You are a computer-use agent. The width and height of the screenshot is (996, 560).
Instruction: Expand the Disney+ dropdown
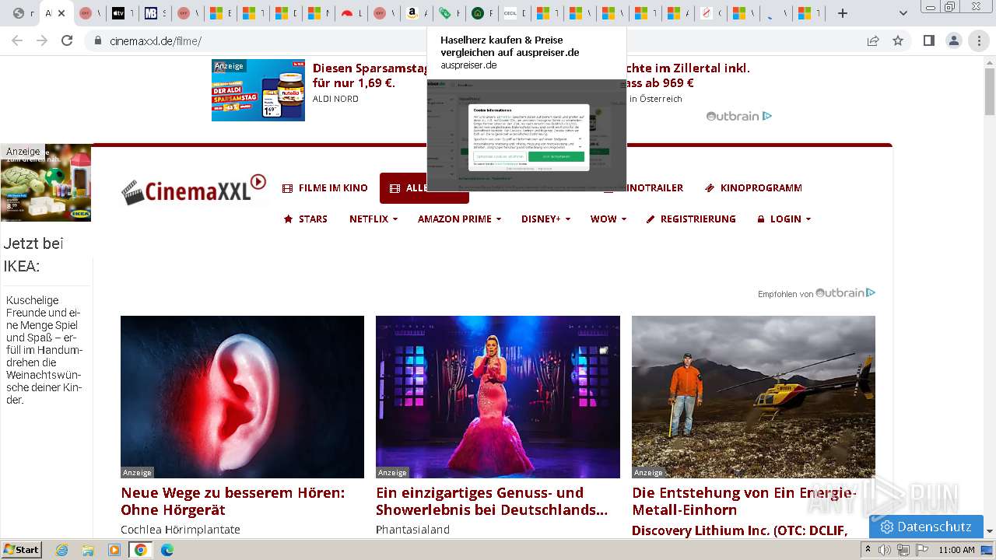pos(545,219)
